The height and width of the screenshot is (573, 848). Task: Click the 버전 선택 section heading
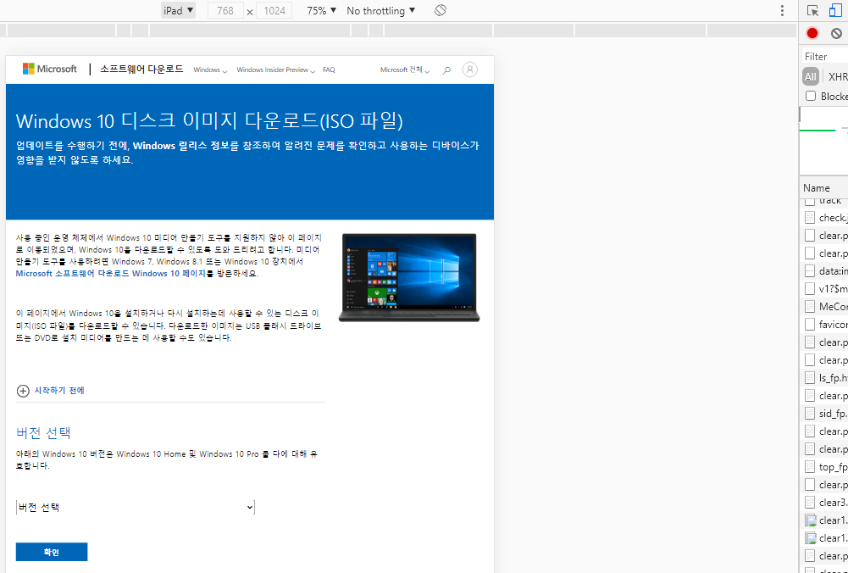tap(44, 433)
